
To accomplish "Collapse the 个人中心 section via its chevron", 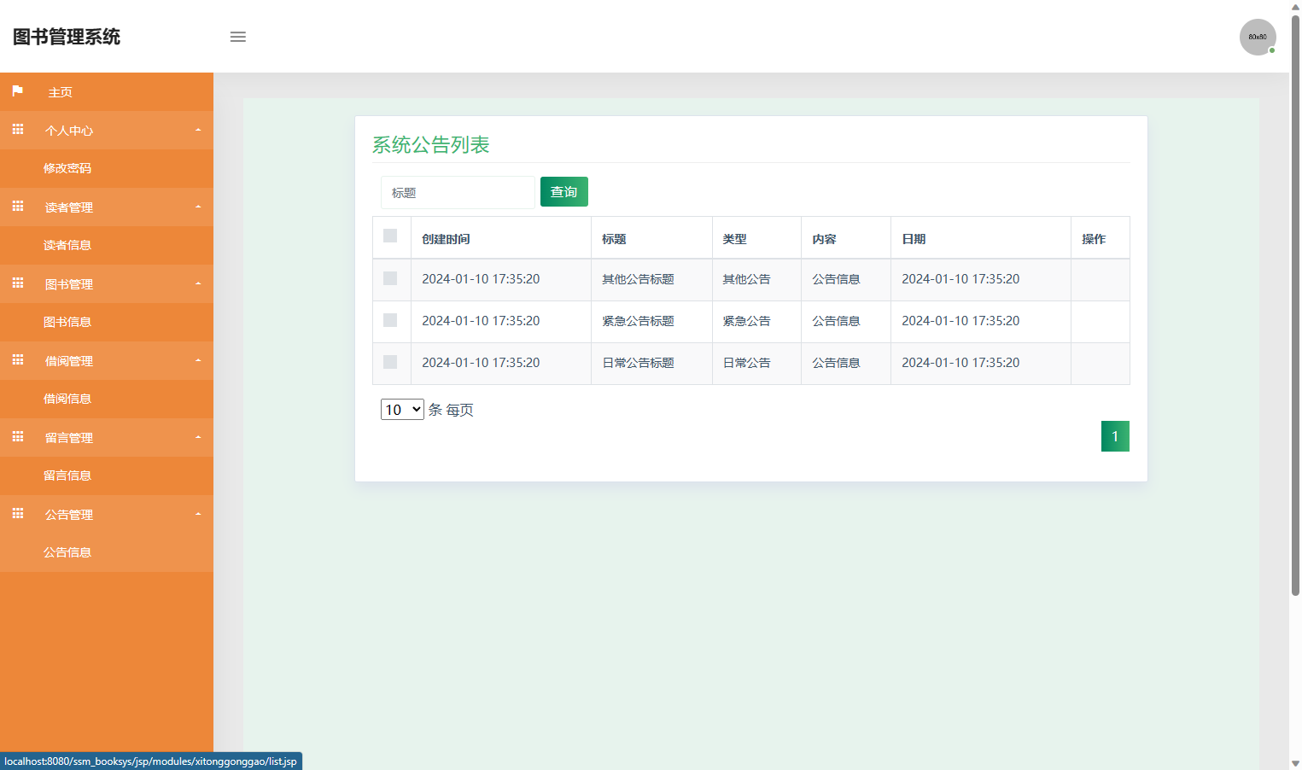I will [x=198, y=130].
